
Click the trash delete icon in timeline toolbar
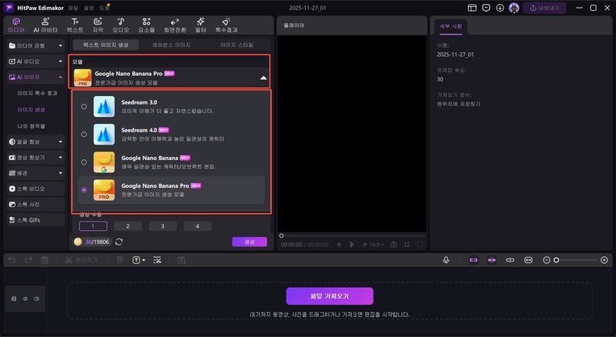pos(45,260)
